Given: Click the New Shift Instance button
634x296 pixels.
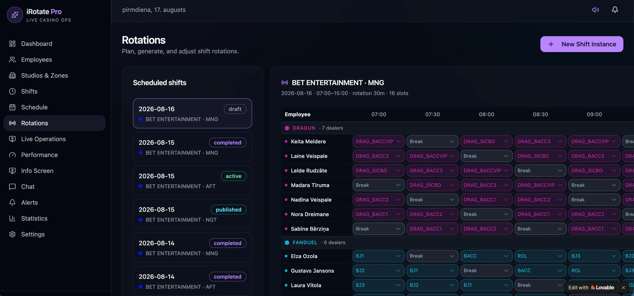Looking at the screenshot, I should (582, 44).
